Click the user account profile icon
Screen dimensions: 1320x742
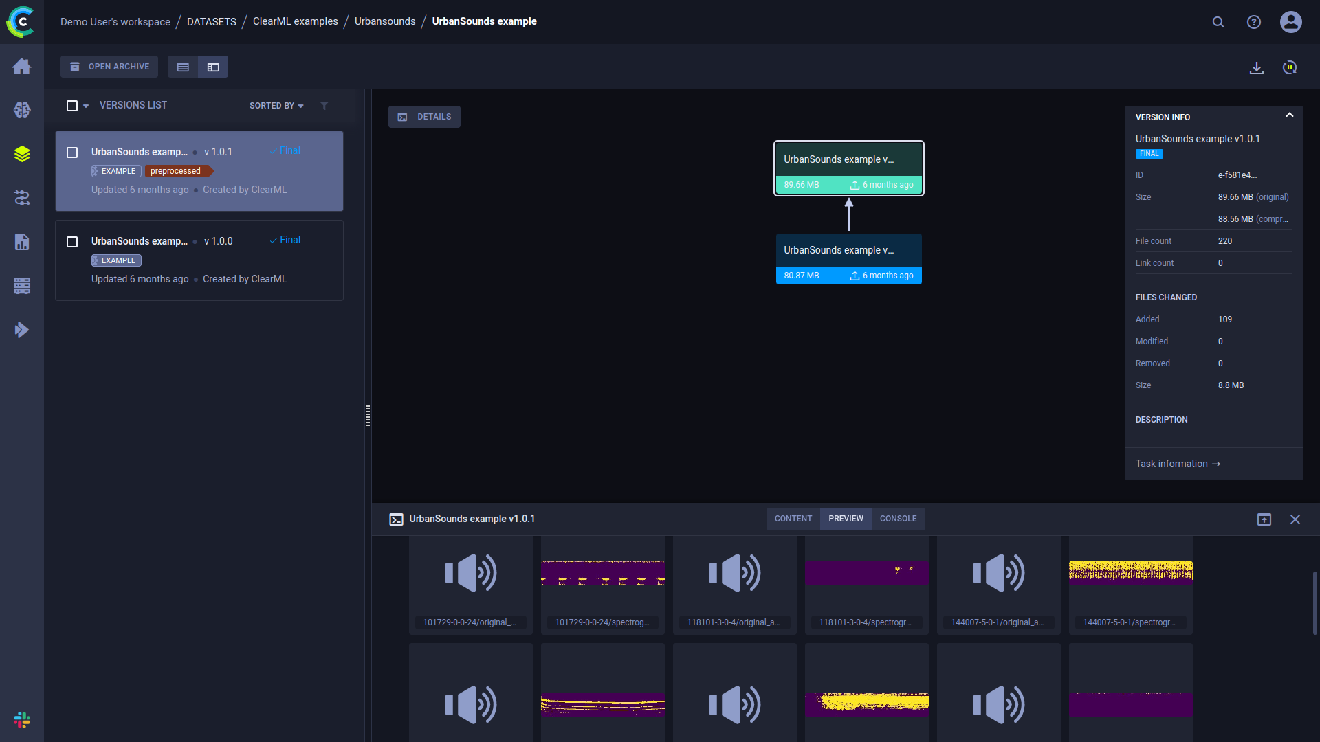pos(1292,22)
